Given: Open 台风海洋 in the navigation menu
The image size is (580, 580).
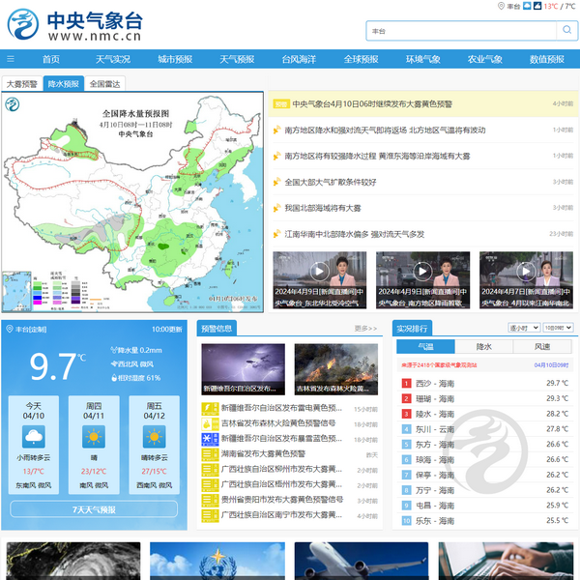Looking at the screenshot, I should 299,59.
